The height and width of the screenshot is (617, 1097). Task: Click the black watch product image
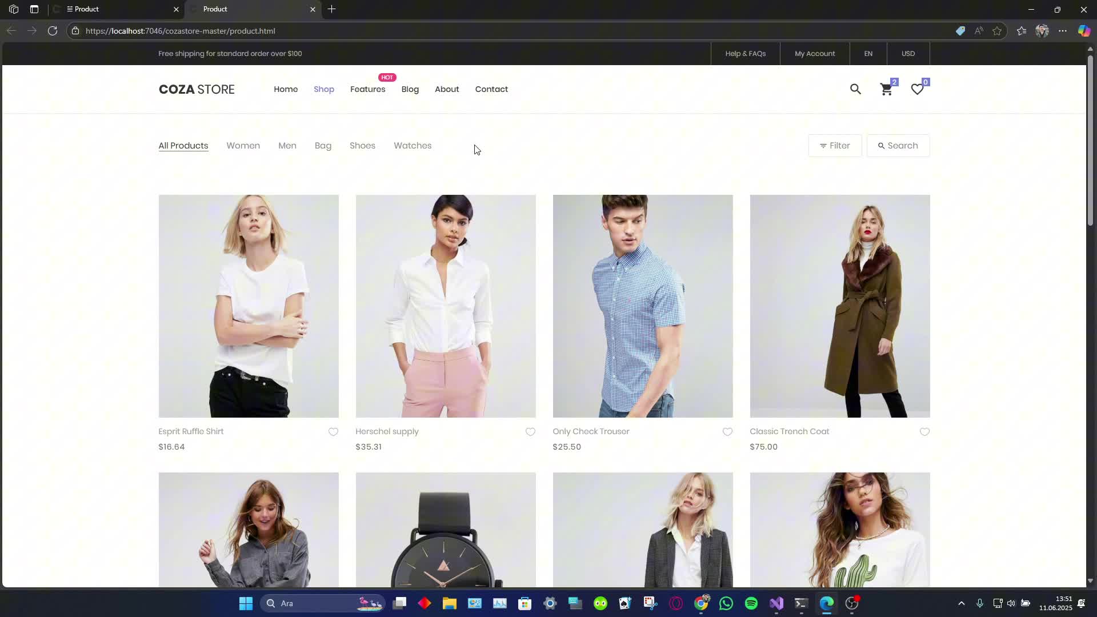pyautogui.click(x=446, y=530)
